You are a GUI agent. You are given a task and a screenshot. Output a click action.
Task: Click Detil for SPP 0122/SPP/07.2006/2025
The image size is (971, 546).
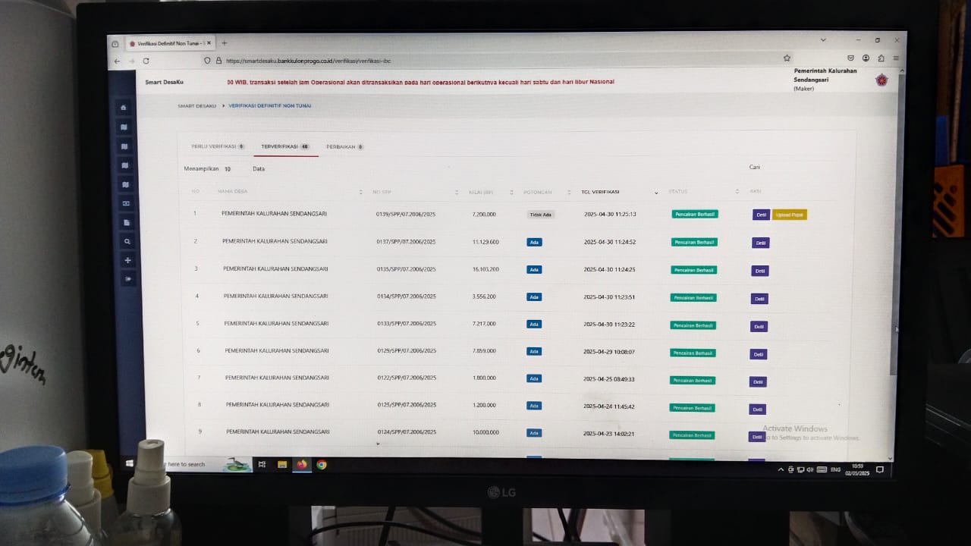pos(758,382)
